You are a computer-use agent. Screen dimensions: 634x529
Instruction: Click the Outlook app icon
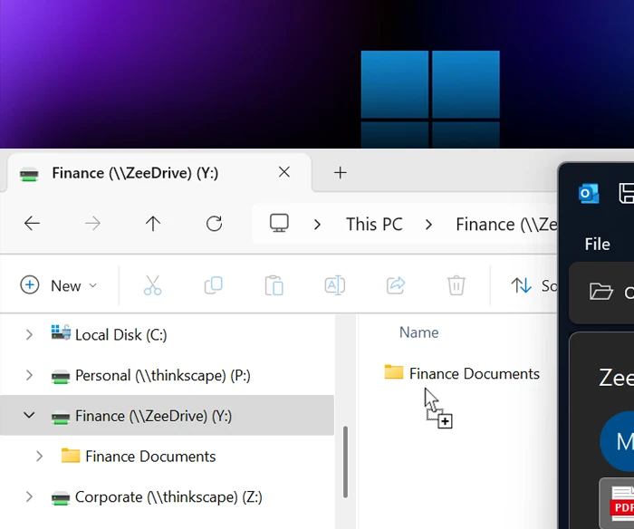pyautogui.click(x=589, y=193)
